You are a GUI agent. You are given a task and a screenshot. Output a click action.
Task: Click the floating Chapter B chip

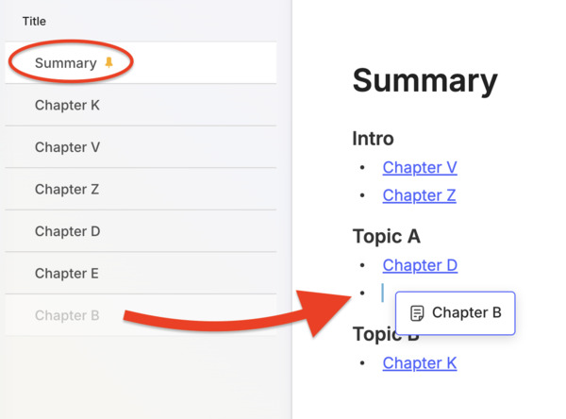click(x=458, y=313)
